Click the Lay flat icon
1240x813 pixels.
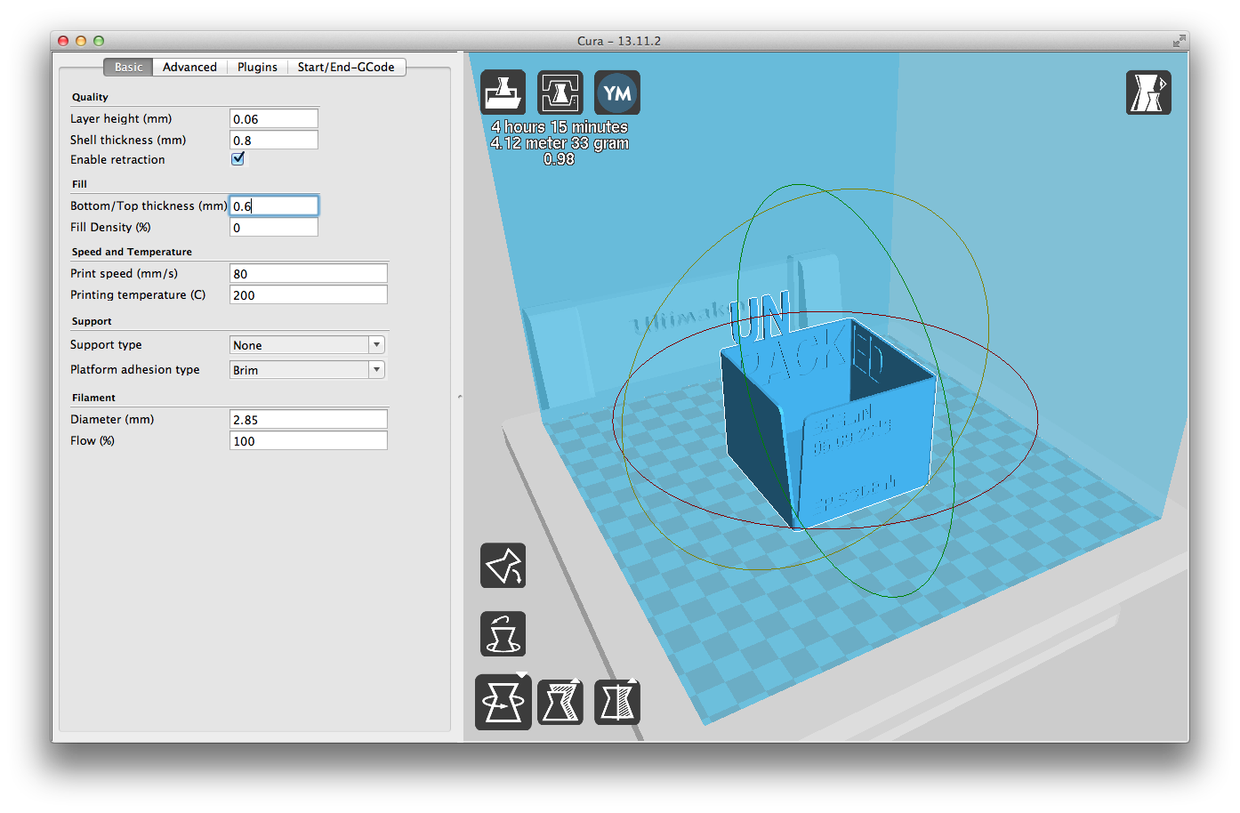click(503, 634)
